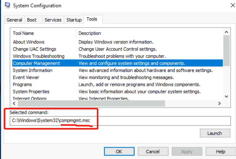Select System Properties tool row
The width and height of the screenshot is (236, 159).
31,92
